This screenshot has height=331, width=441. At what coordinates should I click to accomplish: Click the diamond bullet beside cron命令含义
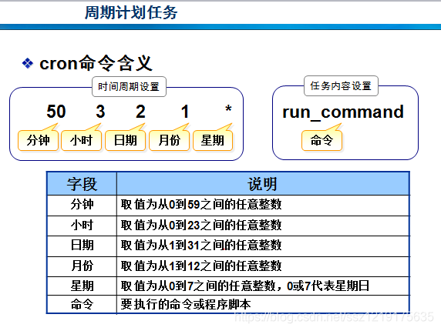(x=28, y=63)
